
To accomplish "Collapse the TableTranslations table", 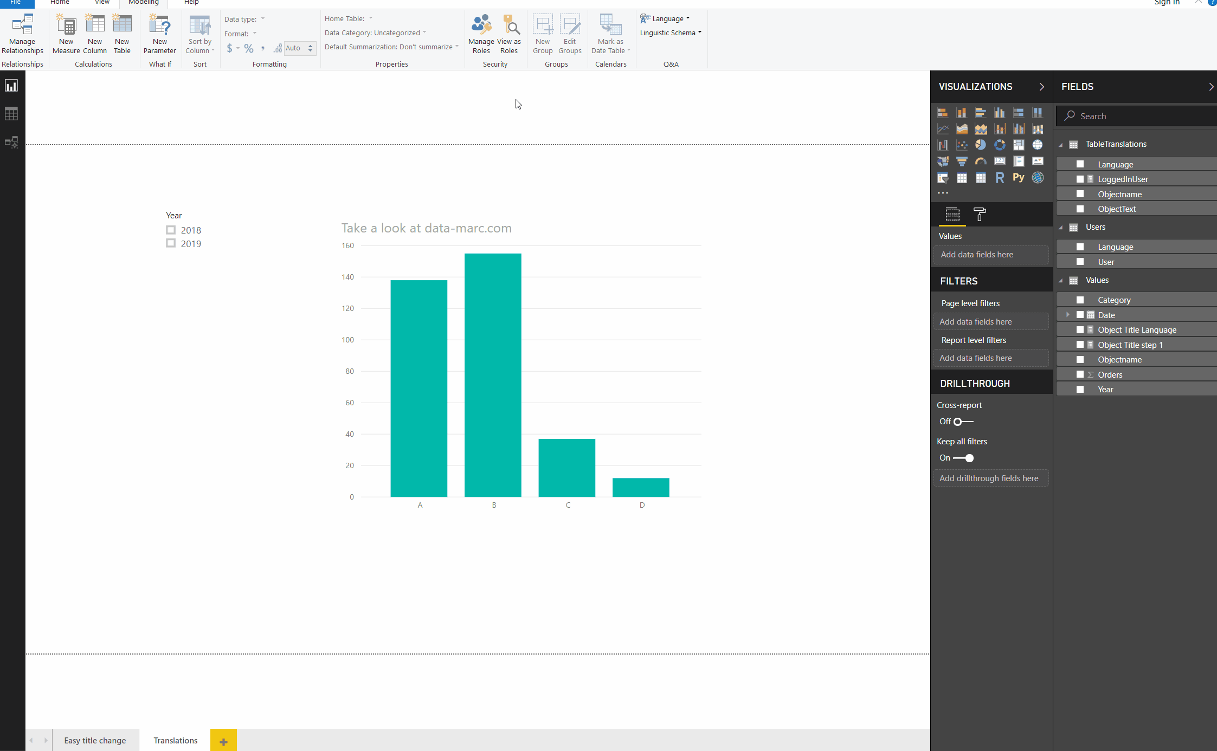I will click(1061, 144).
